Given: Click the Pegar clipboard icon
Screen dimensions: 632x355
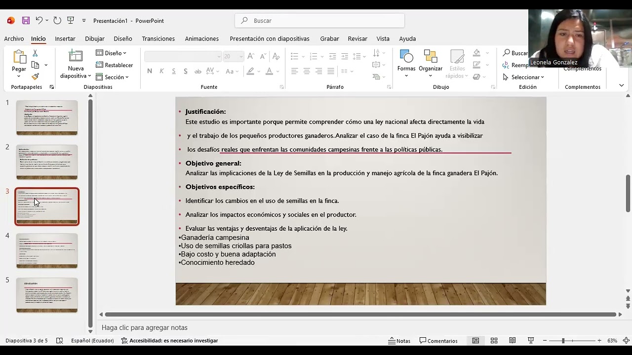Looking at the screenshot, I should (x=19, y=57).
